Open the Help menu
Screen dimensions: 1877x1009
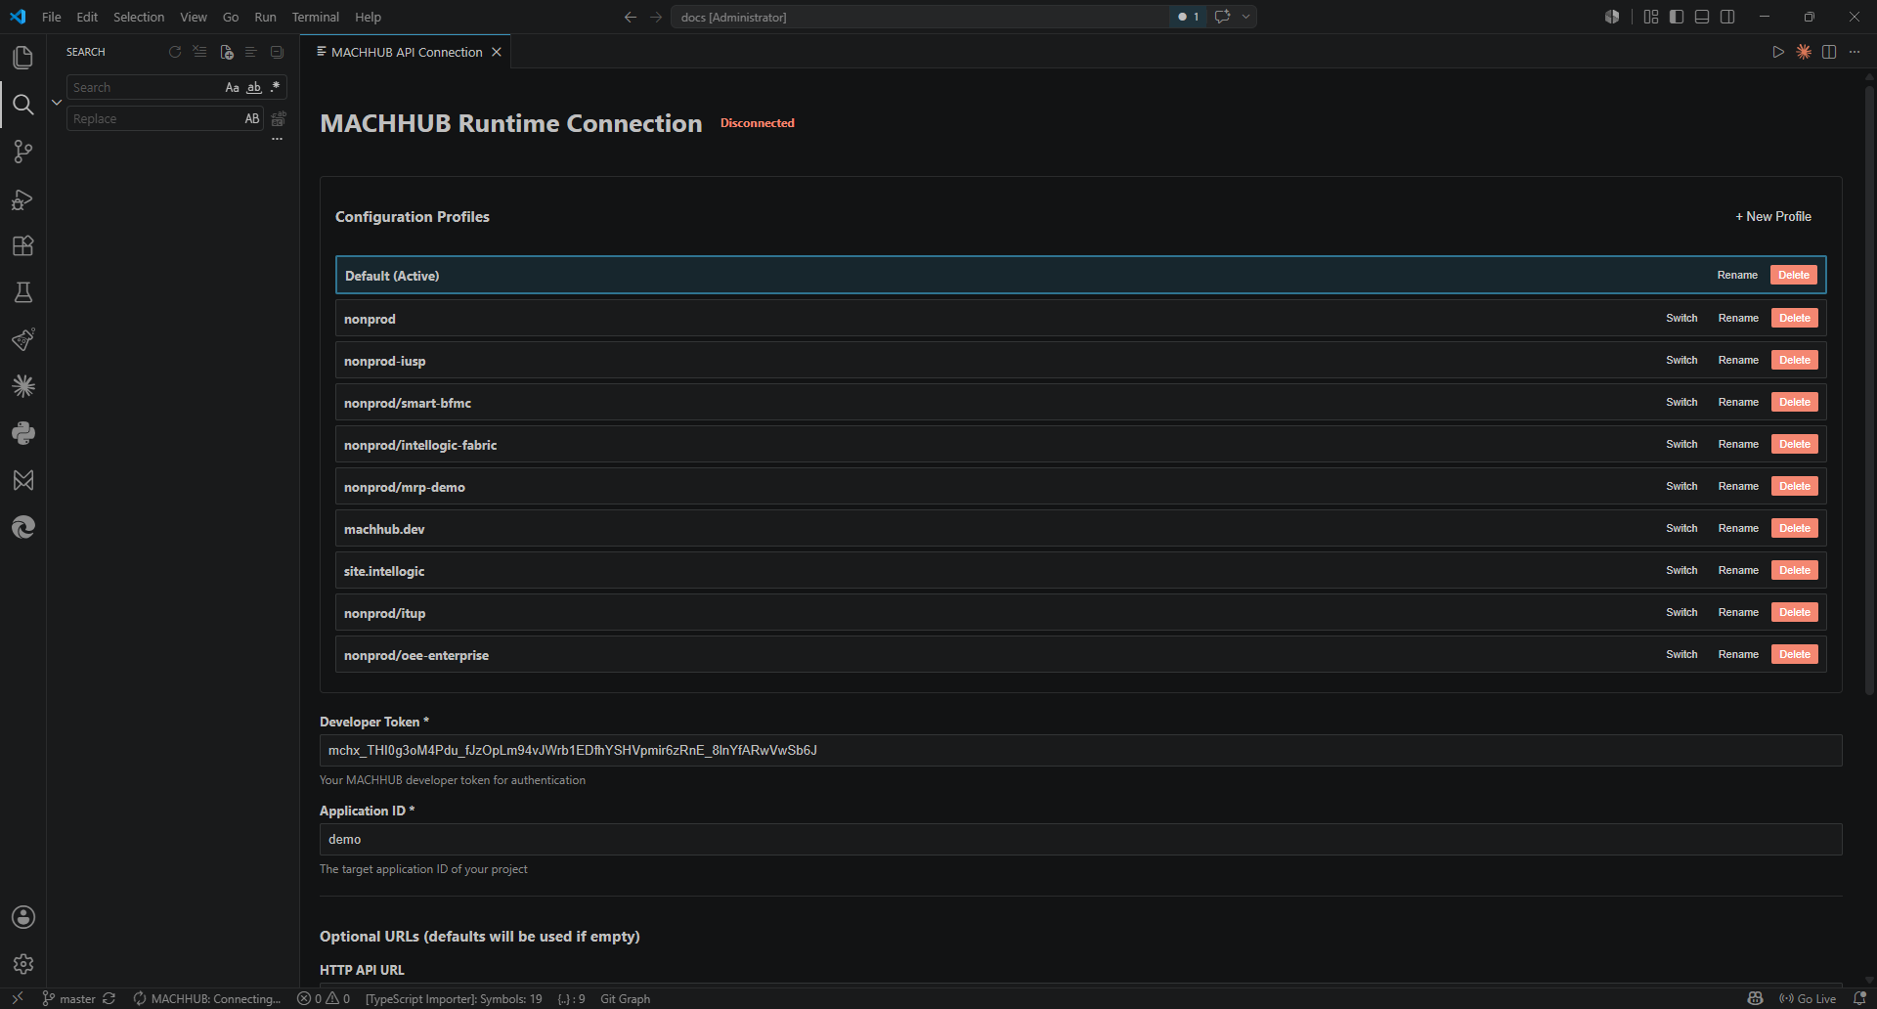368,17
